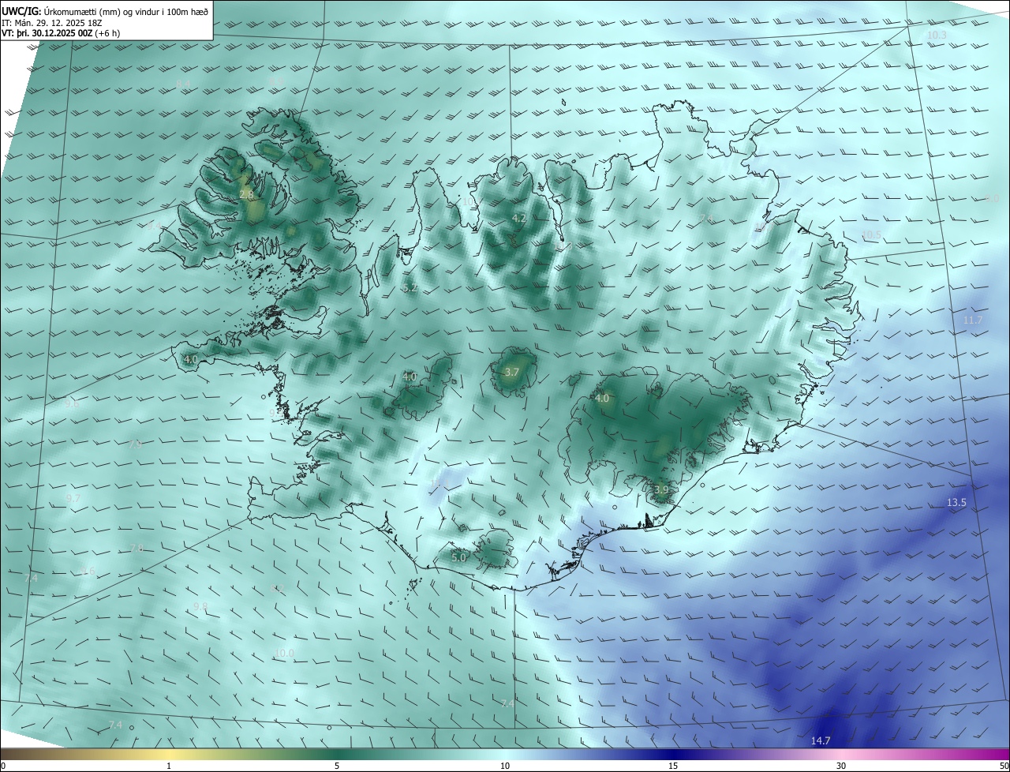Click the 'IT: Mán. 29. 12. 2025 18Z' line
This screenshot has height=772, width=1010.
pyautogui.click(x=50, y=23)
